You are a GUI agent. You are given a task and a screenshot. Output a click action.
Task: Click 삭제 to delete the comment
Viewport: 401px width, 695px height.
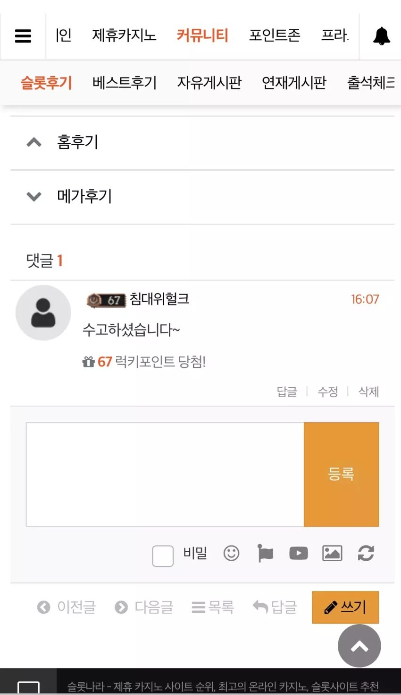tap(368, 391)
